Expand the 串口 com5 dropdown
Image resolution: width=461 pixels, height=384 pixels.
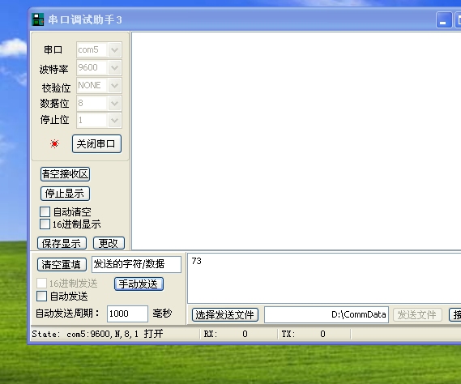click(115, 49)
